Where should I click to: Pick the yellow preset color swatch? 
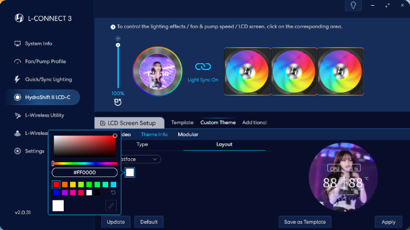(x=72, y=184)
